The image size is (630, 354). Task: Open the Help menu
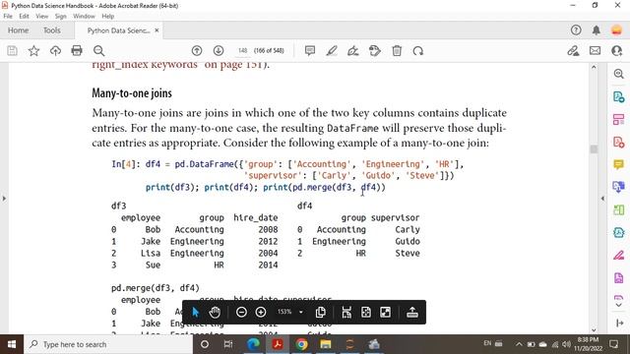click(x=108, y=16)
